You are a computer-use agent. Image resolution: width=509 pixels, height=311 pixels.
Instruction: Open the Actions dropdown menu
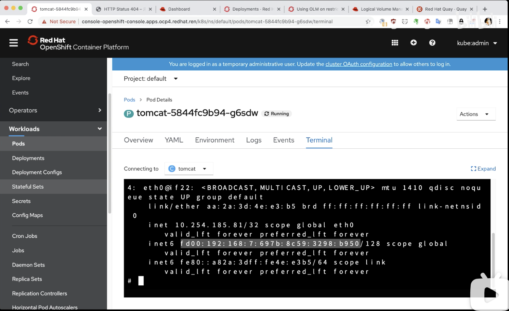click(x=475, y=114)
